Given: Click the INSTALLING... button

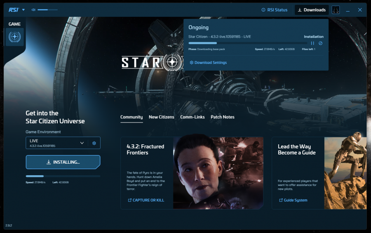Looking at the screenshot, I should point(63,162).
